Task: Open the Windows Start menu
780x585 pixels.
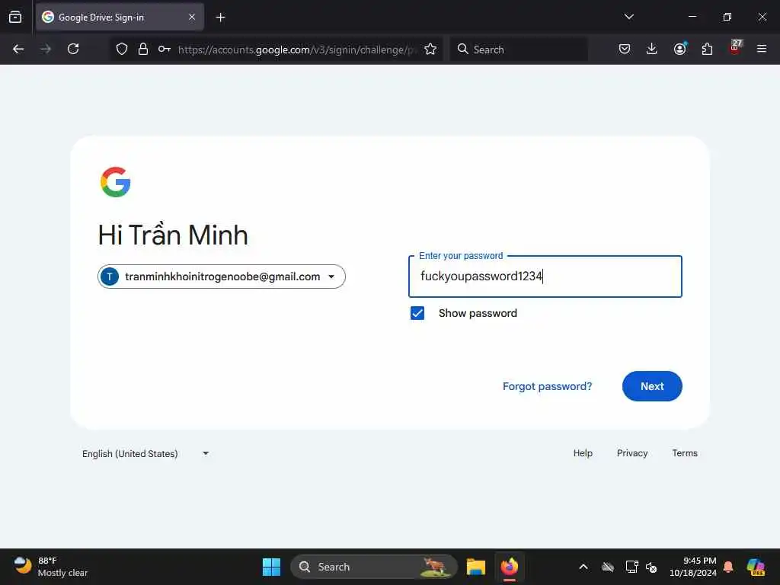Action: pos(272,567)
